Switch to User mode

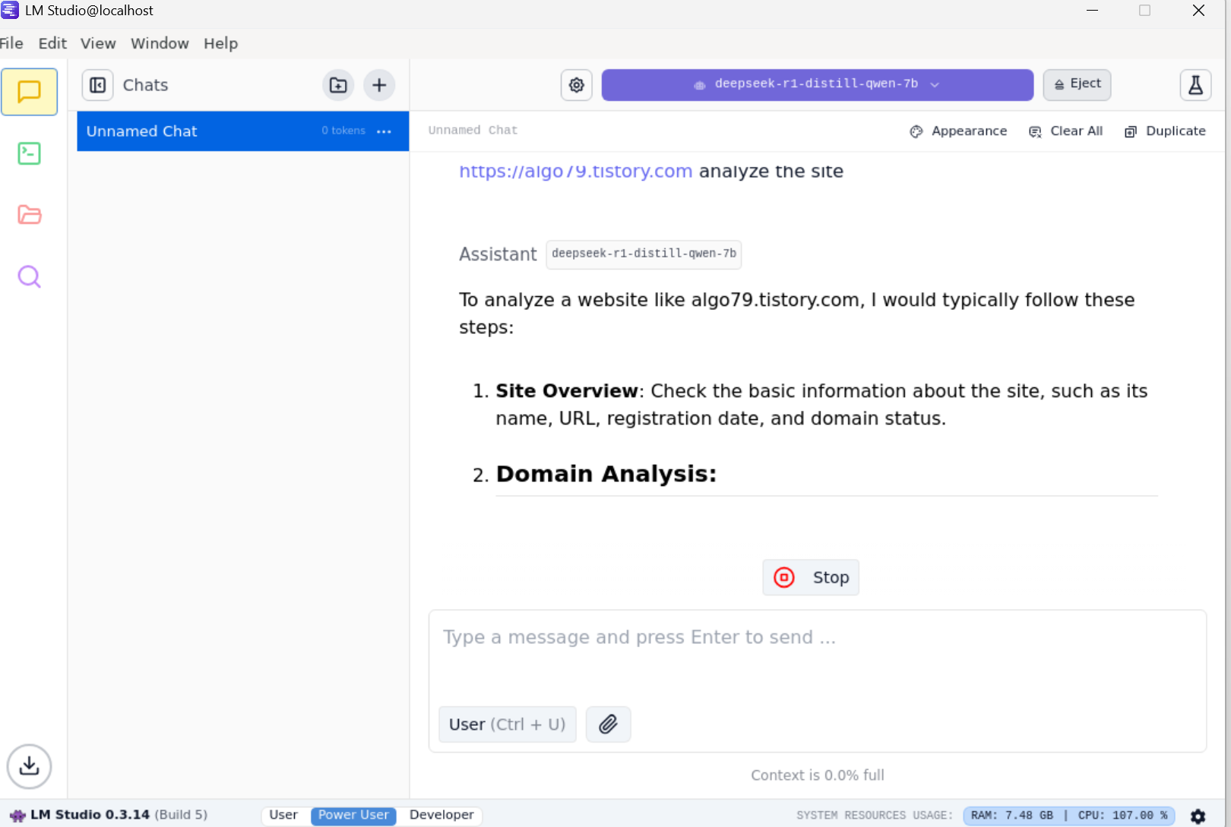click(x=283, y=815)
